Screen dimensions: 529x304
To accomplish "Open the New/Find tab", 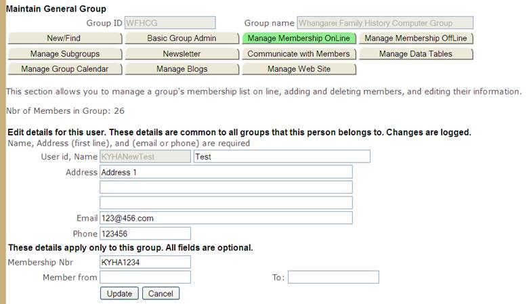I will [x=65, y=38].
